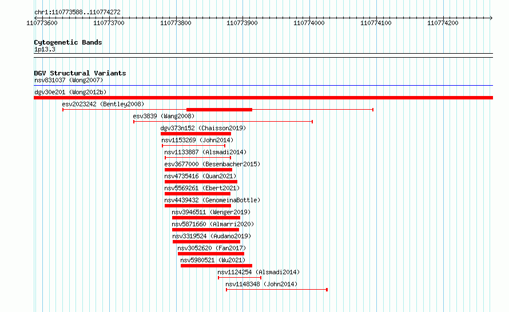Image resolution: width=509 pixels, height=312 pixels.
Task: Click the DGV Structural Variants track heading
Action: tap(80, 73)
